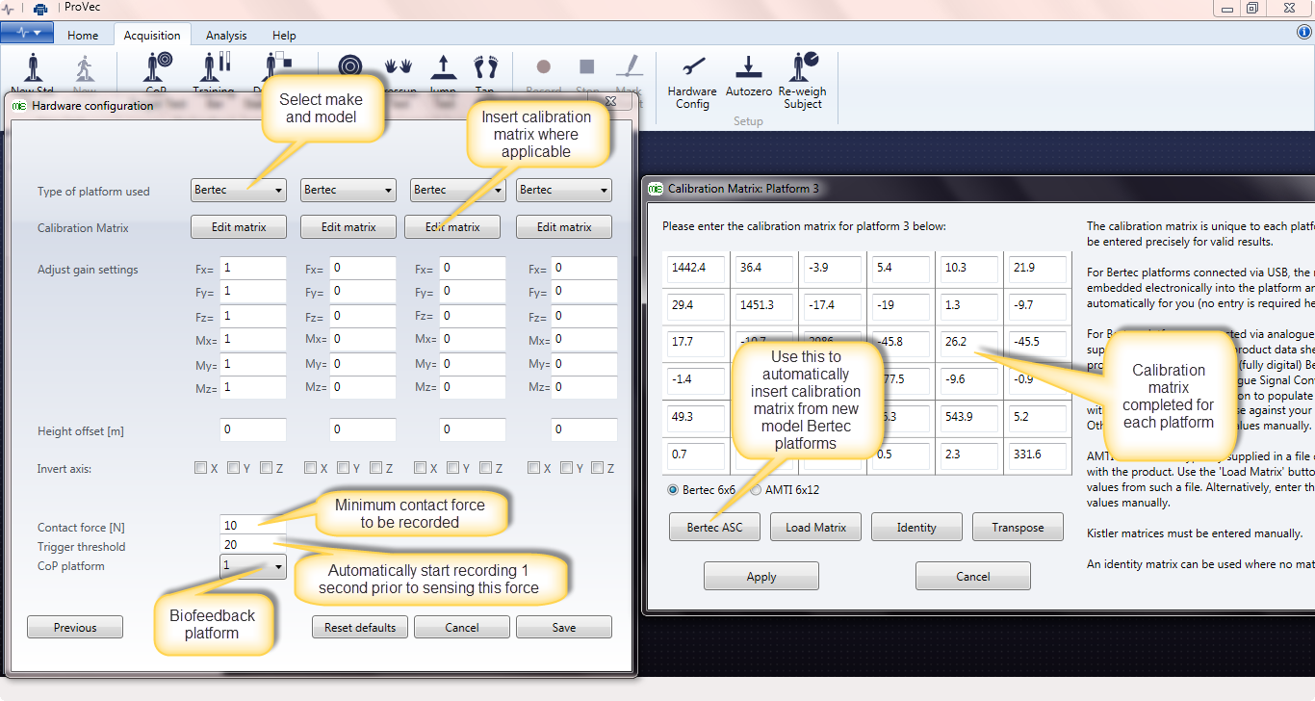Expand the CoP platform dropdown

tap(253, 566)
